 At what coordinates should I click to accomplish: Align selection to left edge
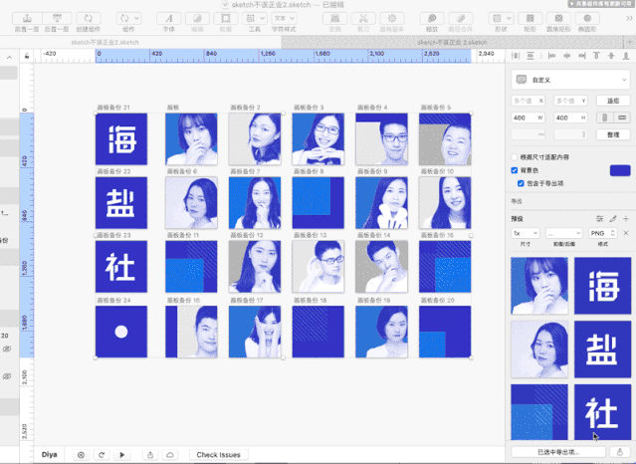551,56
